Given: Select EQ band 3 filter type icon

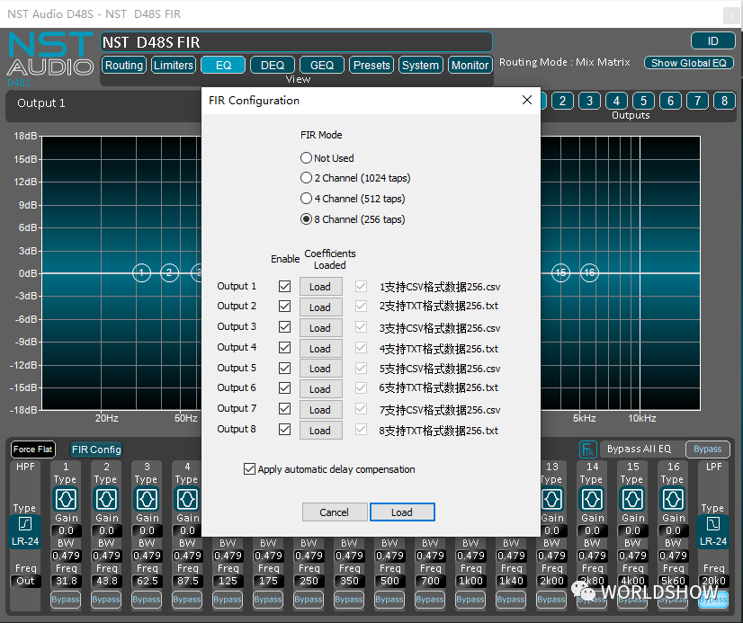Looking at the screenshot, I should (147, 499).
